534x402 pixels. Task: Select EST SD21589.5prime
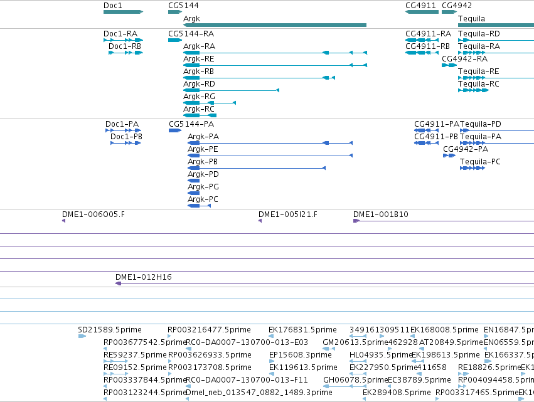pos(110,330)
